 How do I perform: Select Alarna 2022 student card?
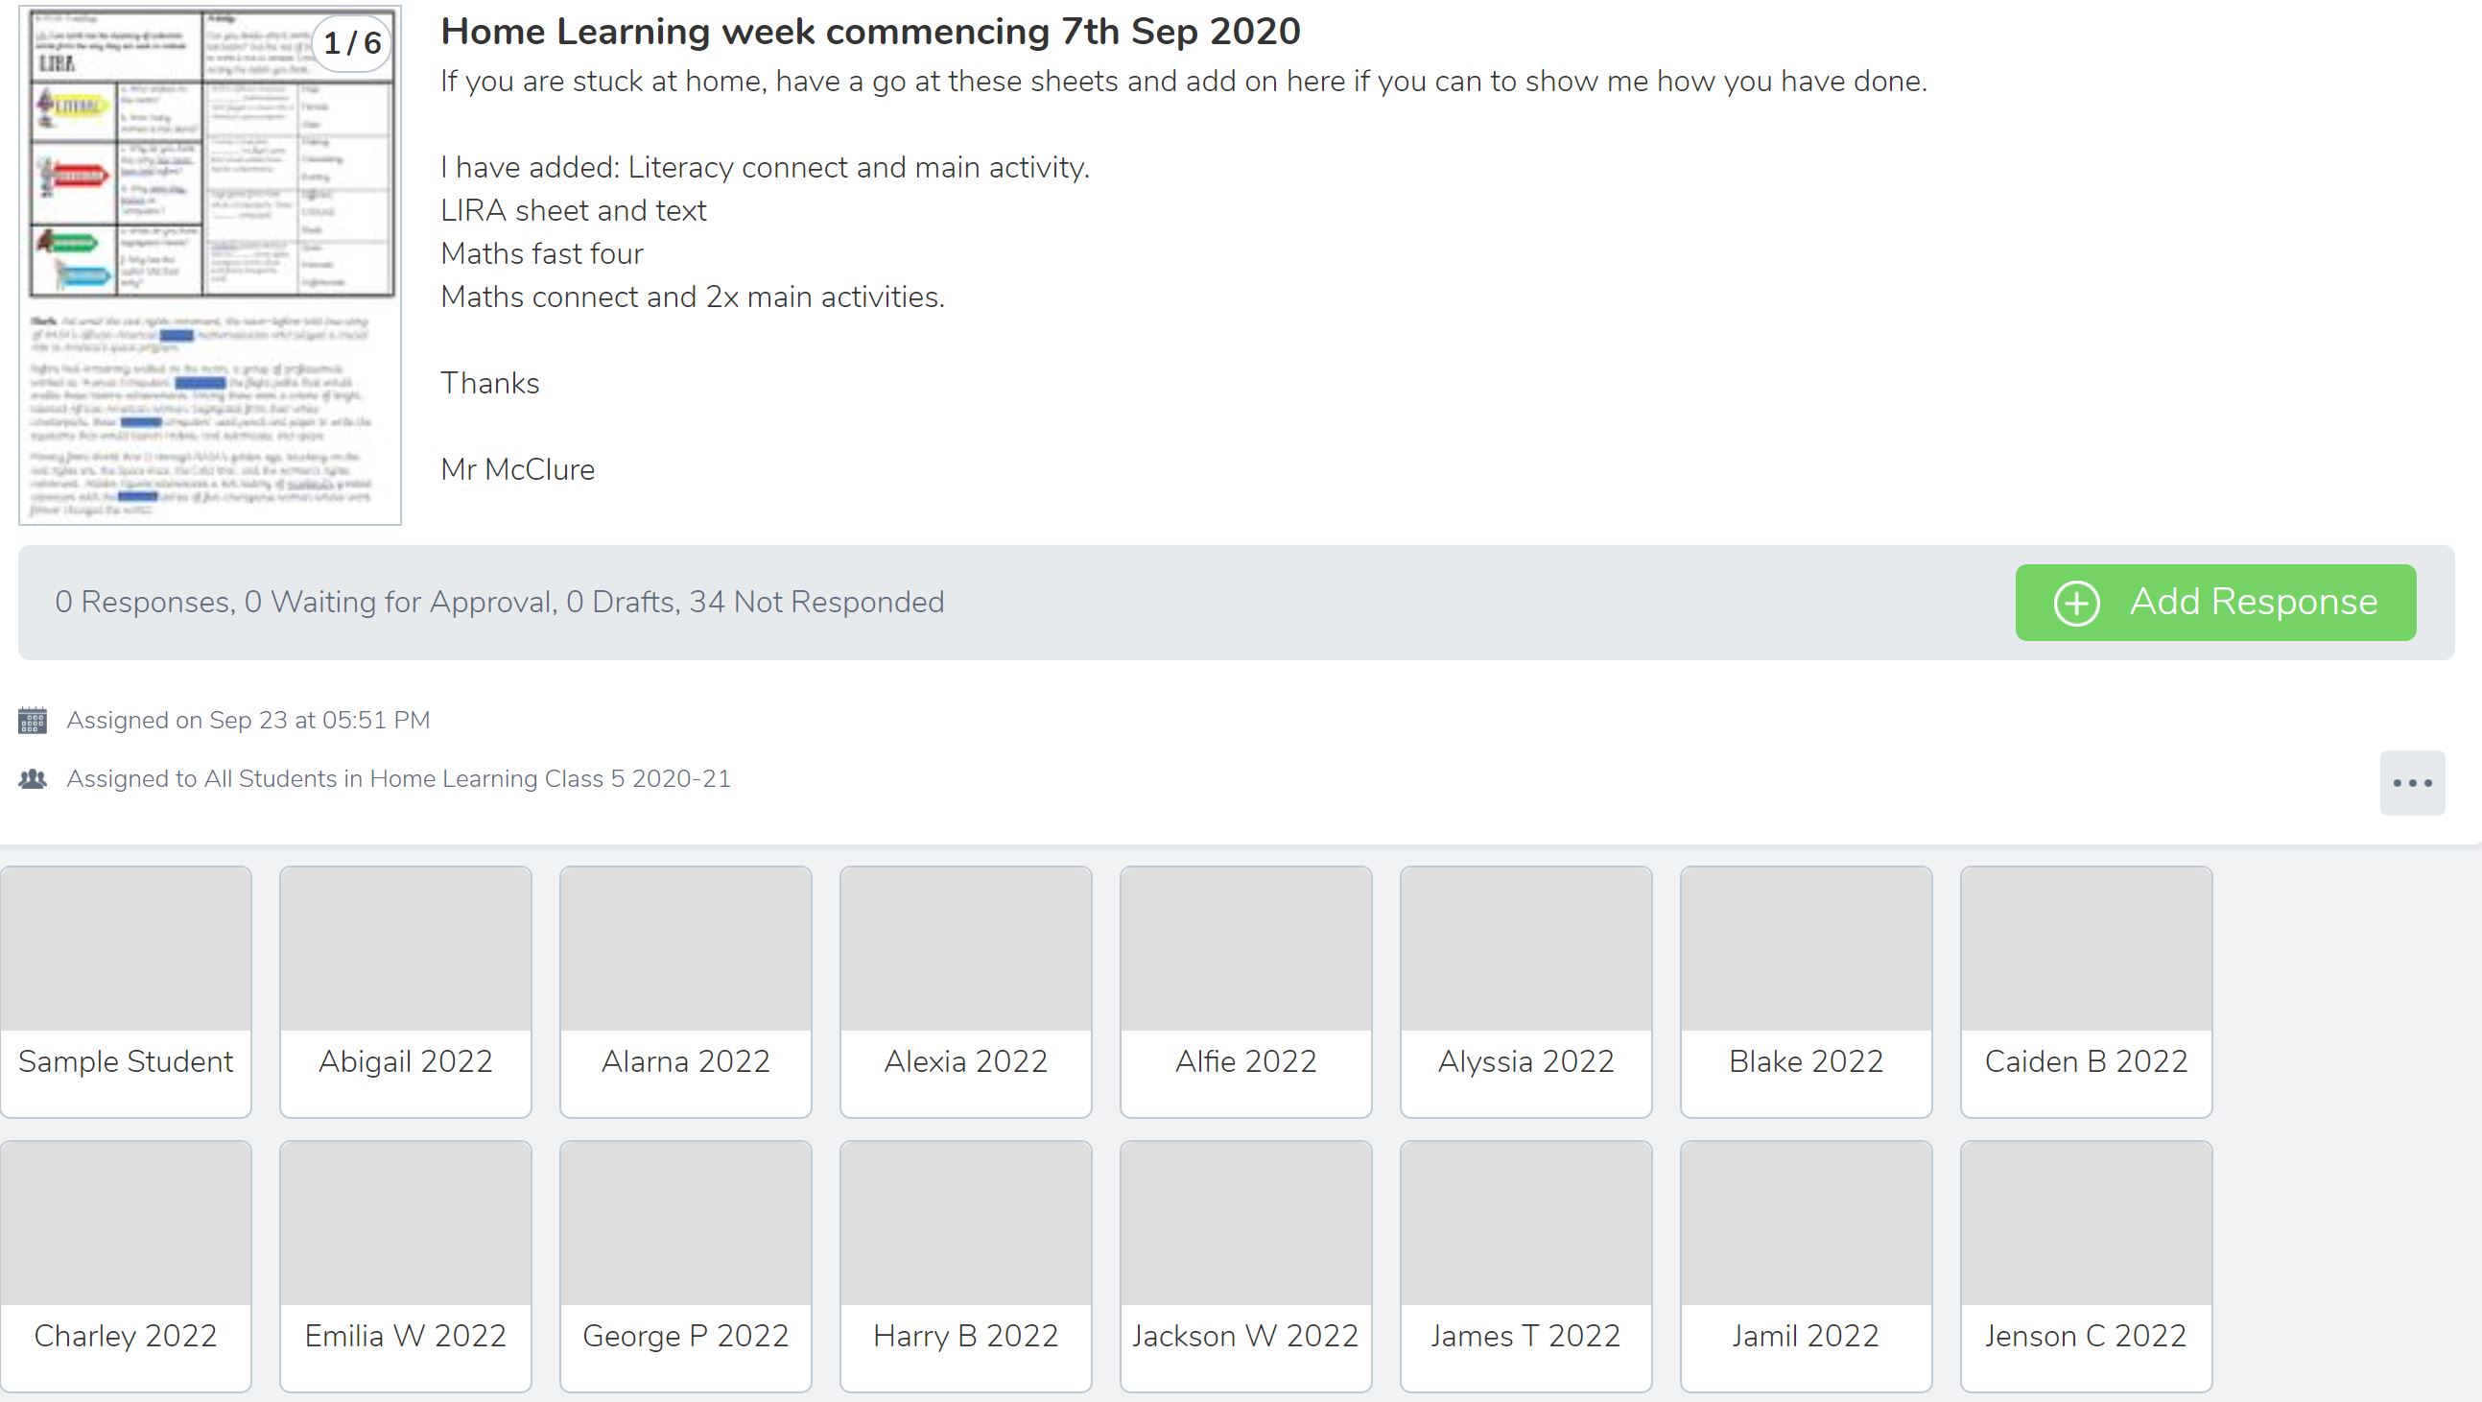pos(686,990)
